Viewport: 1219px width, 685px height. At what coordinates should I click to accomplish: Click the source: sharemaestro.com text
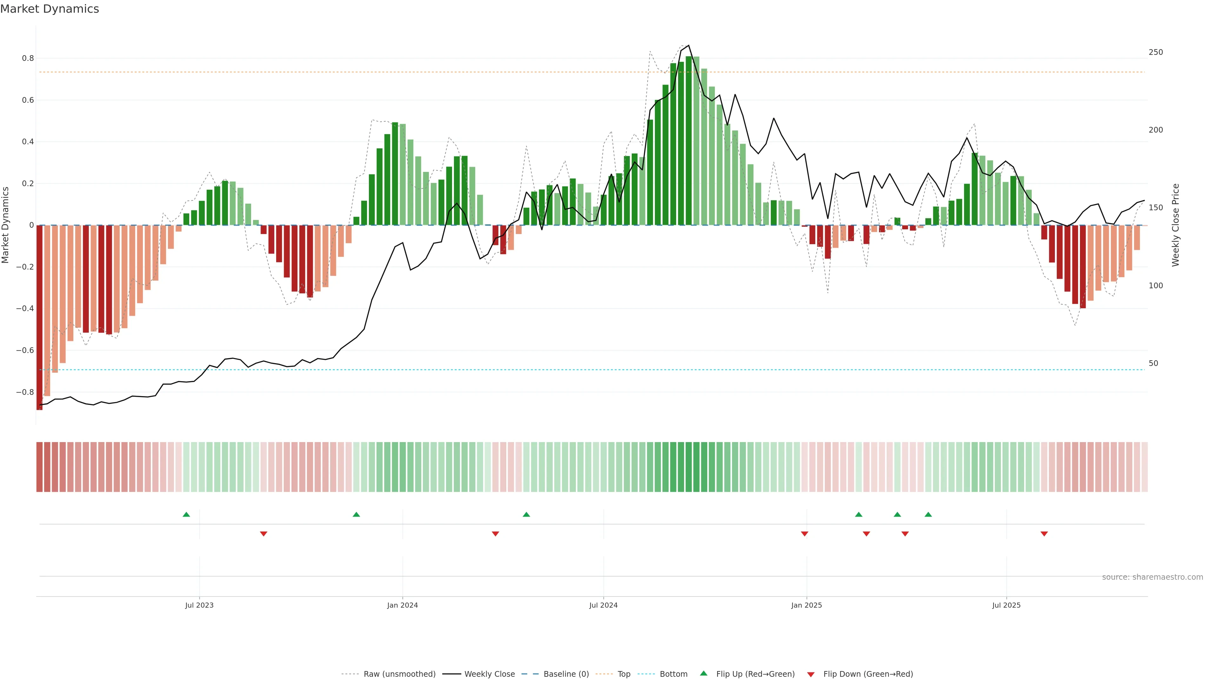click(x=1152, y=577)
